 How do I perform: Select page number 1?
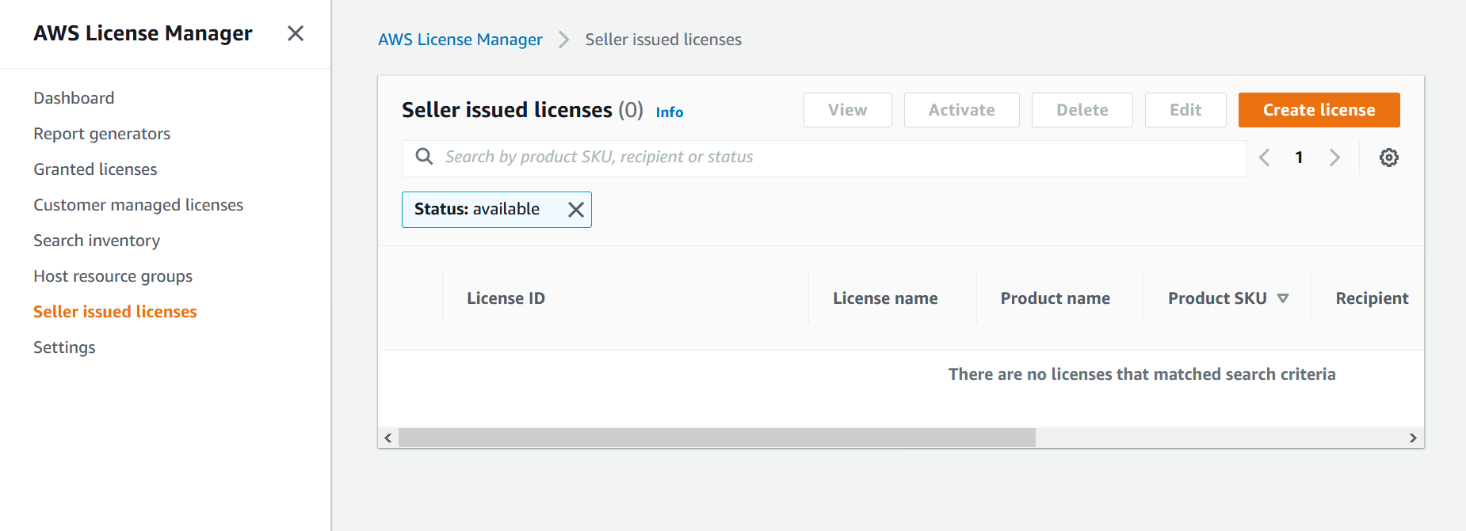[x=1299, y=157]
